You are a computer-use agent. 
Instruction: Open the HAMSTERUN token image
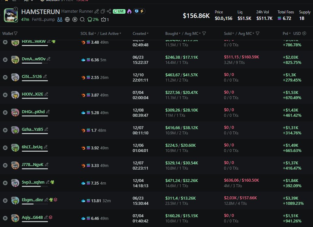pos(11,15)
